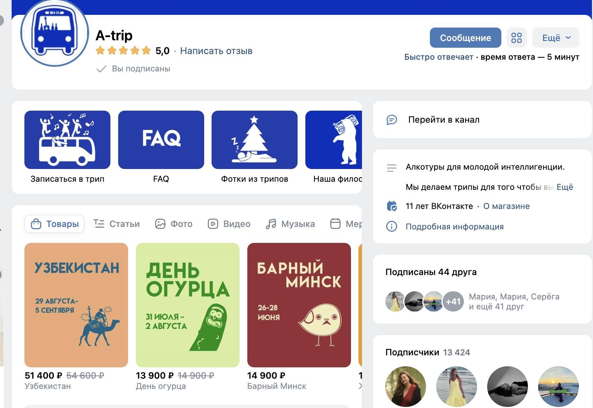Open Быстро отвечает info link
This screenshot has width=593, height=408.
pyautogui.click(x=439, y=57)
